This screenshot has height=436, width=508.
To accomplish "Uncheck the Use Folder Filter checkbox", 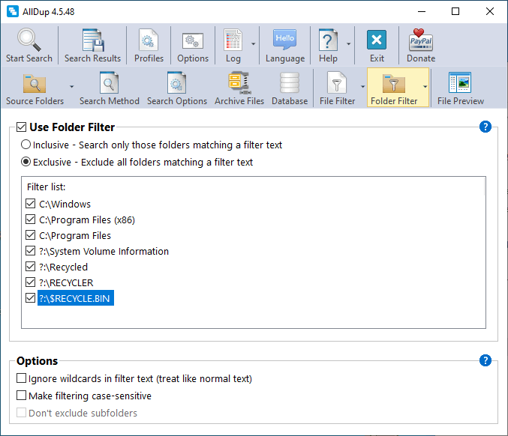I will point(20,127).
